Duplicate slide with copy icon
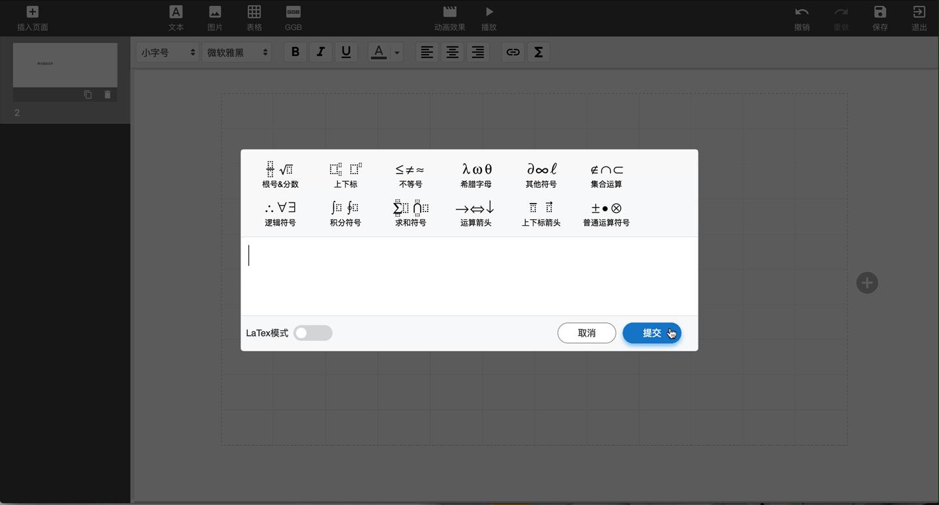The width and height of the screenshot is (939, 505). 88,95
